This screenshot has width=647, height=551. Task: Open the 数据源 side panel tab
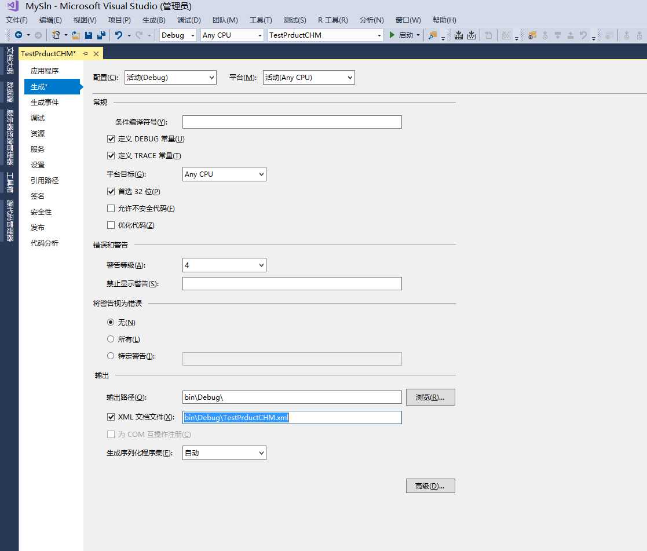10,92
